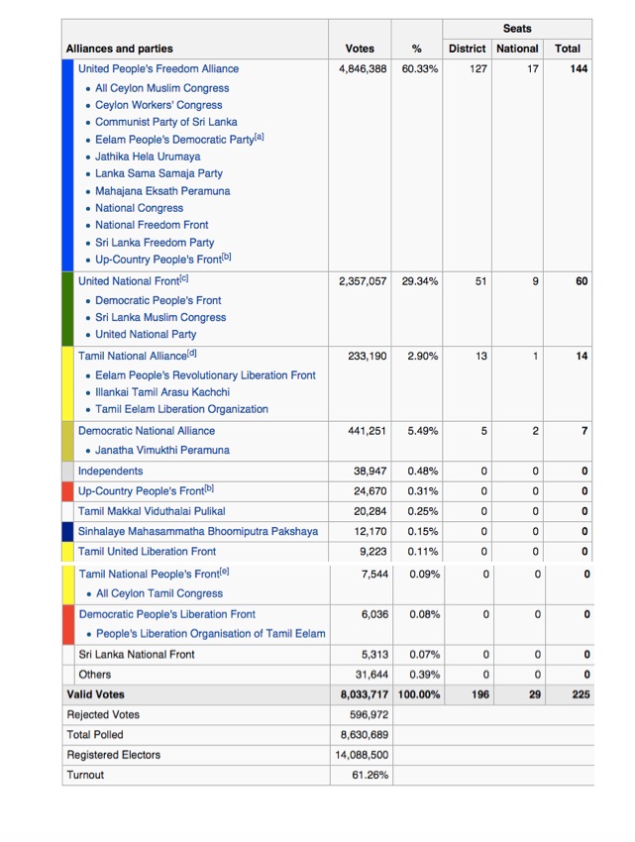Click footnote [d] after Tamil National Alliance
This screenshot has height=842, width=635.
point(192,353)
